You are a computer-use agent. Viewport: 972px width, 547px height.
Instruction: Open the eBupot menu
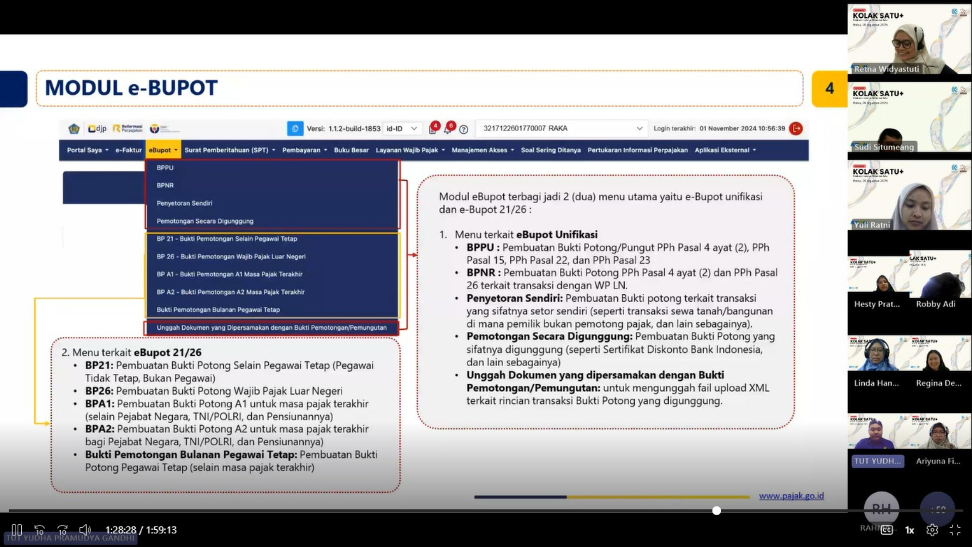pyautogui.click(x=163, y=150)
